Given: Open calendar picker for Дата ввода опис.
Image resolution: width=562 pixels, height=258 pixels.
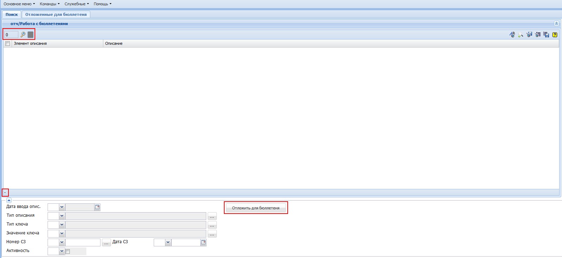Looking at the screenshot, I should tap(97, 207).
